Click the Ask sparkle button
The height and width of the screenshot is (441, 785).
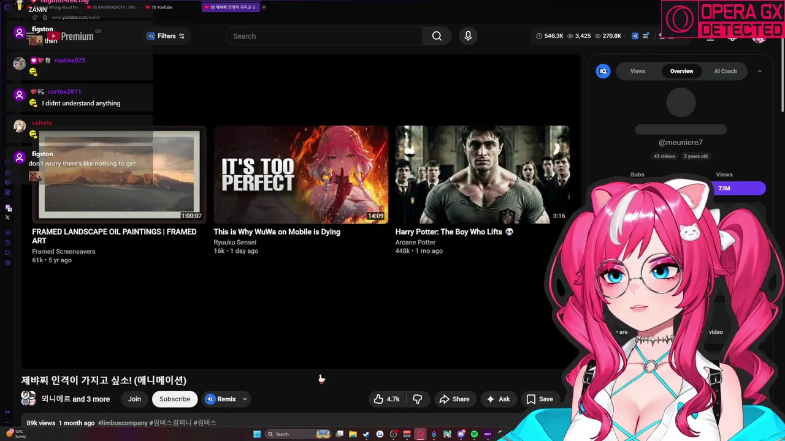[498, 399]
